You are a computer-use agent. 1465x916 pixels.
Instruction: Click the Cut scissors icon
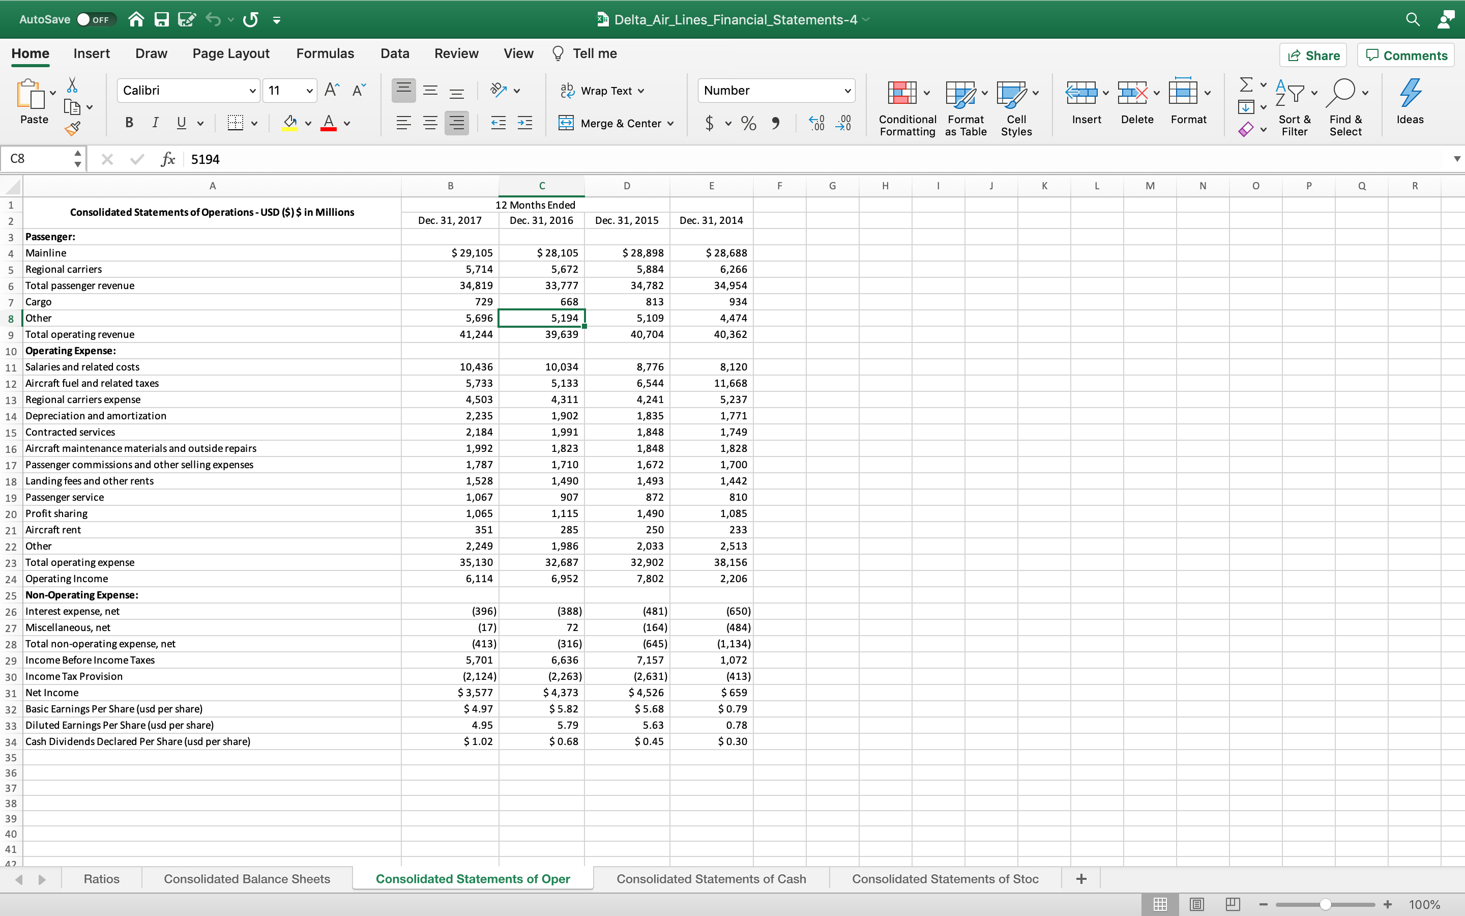(x=72, y=85)
